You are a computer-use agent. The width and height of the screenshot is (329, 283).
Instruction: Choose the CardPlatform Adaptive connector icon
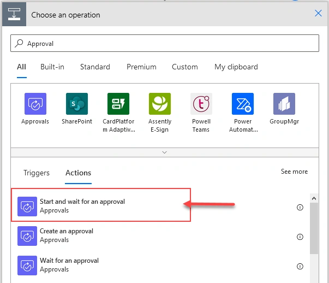118,104
